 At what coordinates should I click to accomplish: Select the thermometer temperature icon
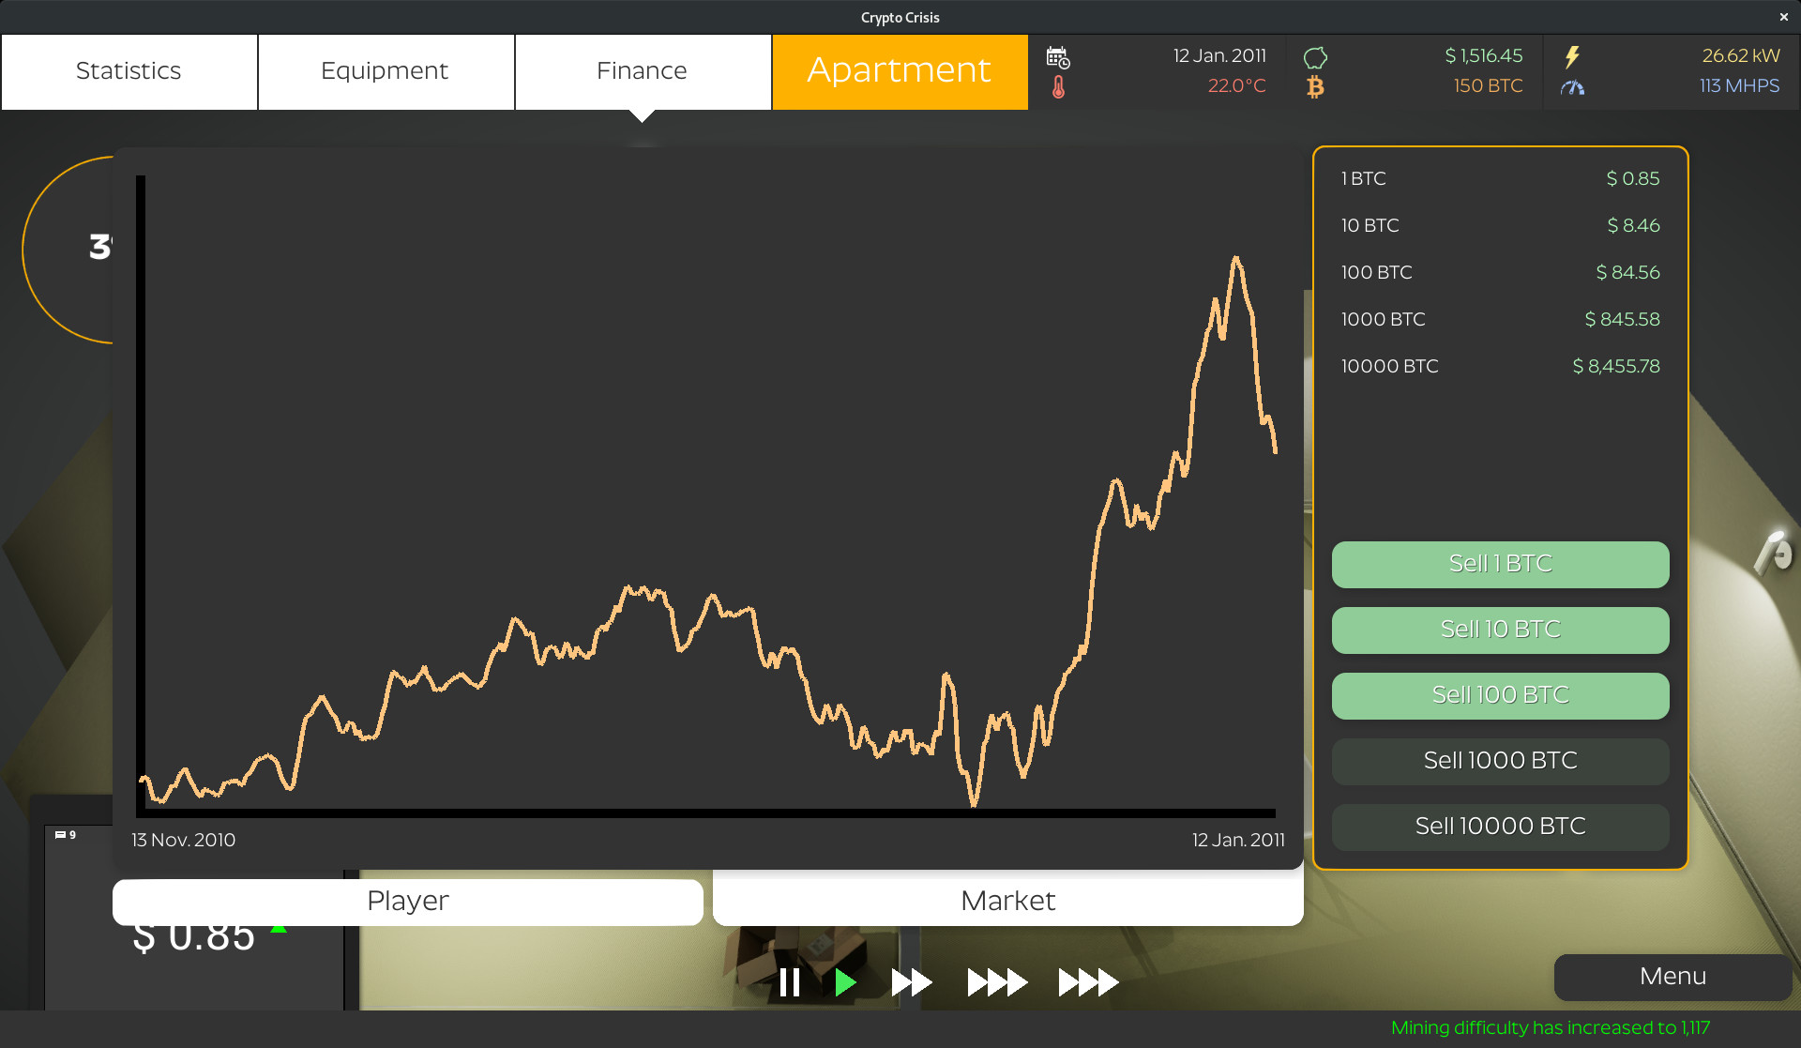click(x=1059, y=86)
